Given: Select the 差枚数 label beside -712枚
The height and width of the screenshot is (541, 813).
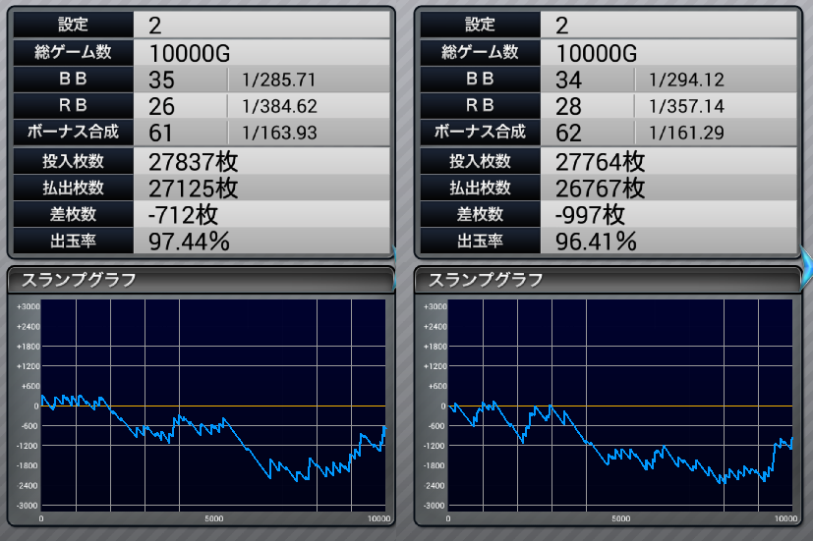Looking at the screenshot, I should pos(73,214).
